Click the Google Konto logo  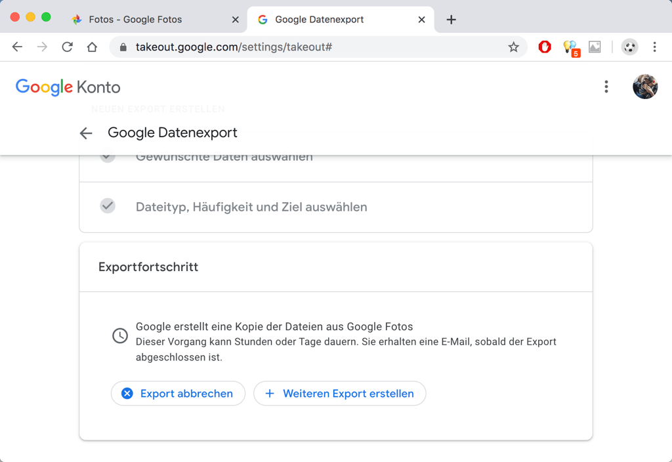68,87
